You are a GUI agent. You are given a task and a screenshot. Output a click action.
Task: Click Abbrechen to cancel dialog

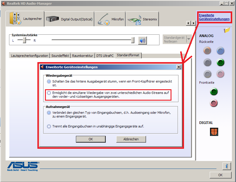131,139
